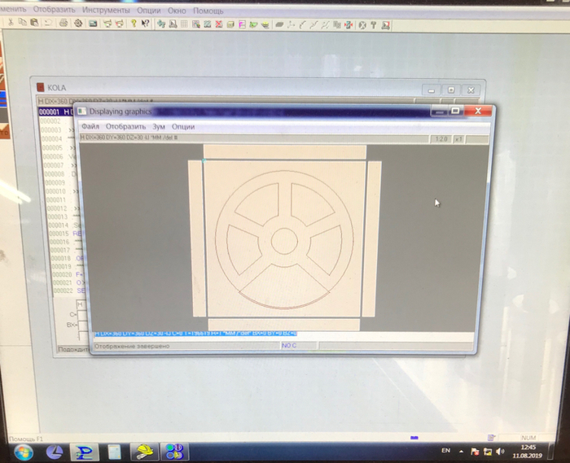The height and width of the screenshot is (463, 570).
Task: Click the coordinate axes icon in the toolbar
Action: pyautogui.click(x=291, y=24)
